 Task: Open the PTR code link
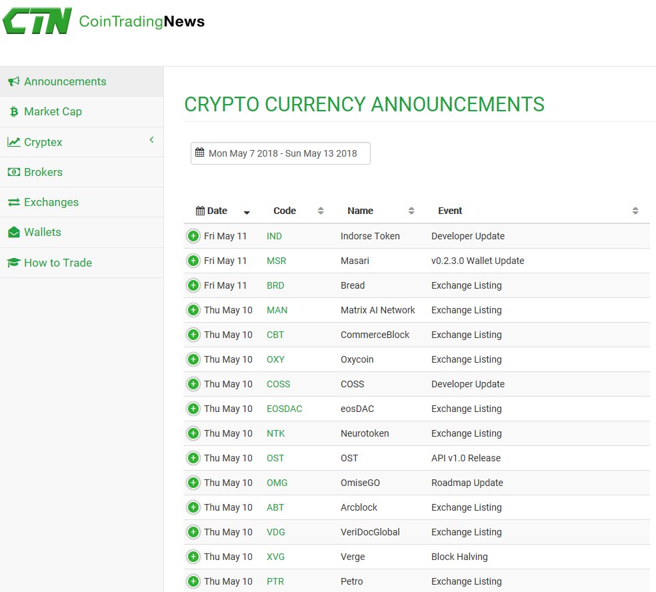point(275,581)
